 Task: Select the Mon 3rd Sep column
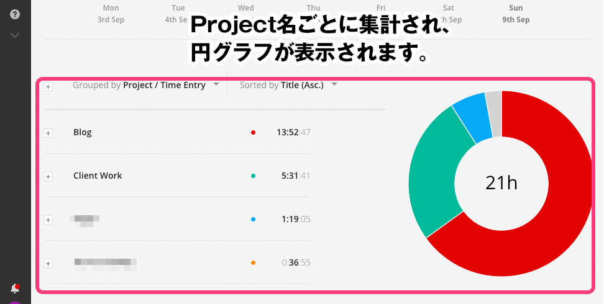point(111,14)
